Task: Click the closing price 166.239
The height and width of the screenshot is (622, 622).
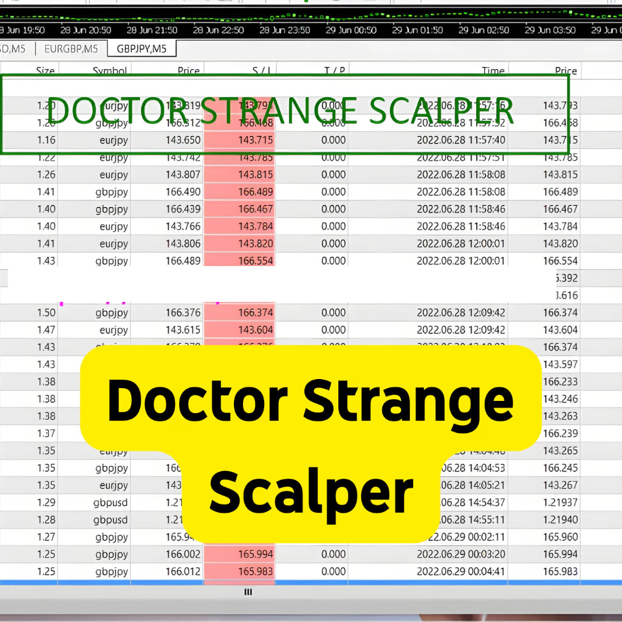Action: point(560,433)
